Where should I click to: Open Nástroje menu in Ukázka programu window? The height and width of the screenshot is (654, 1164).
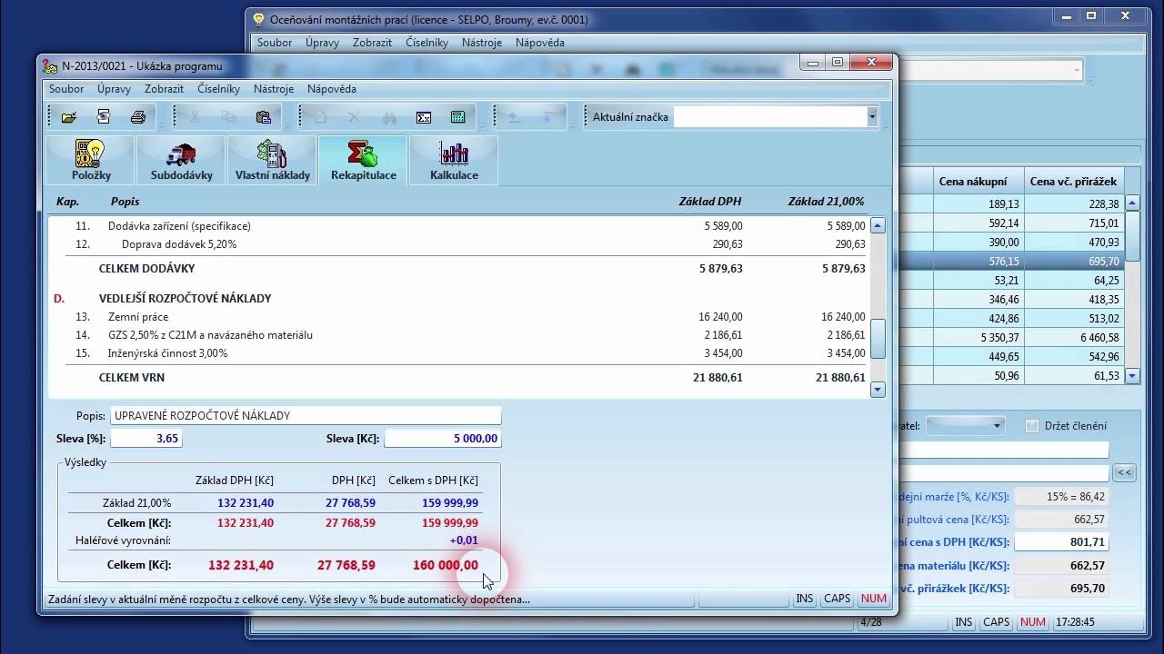tap(274, 89)
